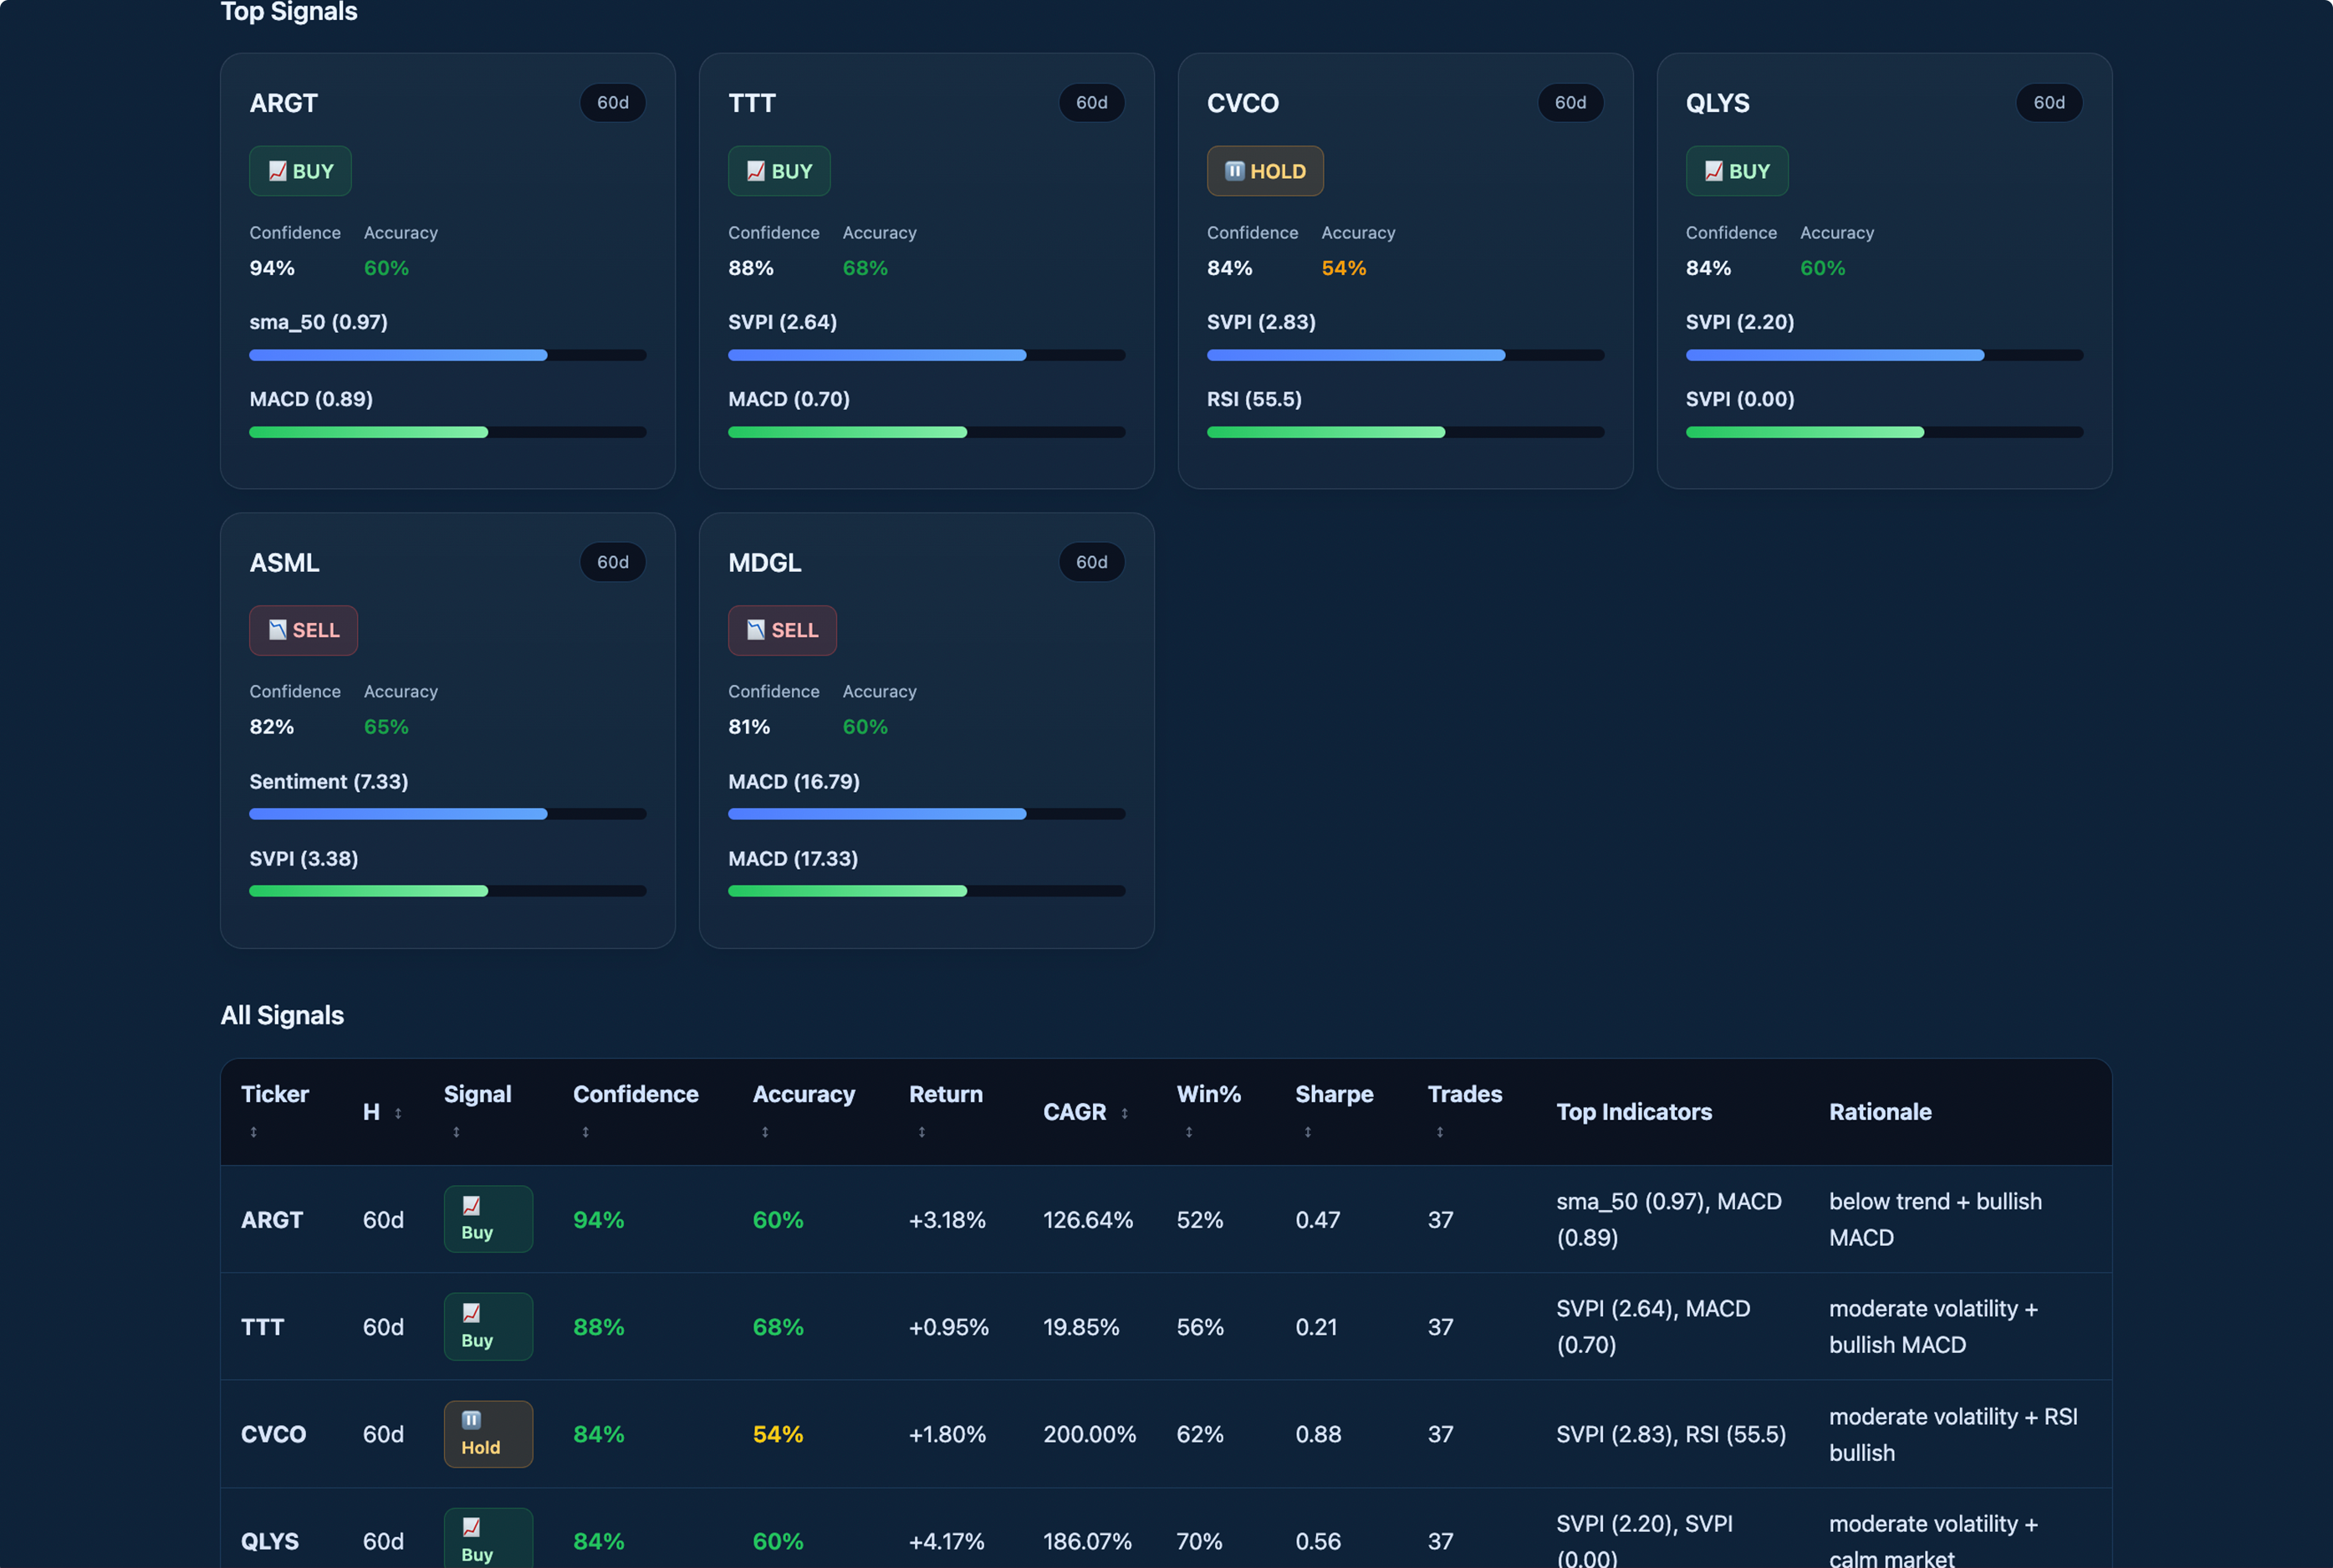This screenshot has height=1568, width=2333.
Task: Click CVCO RSI (55.5) indicator bar
Action: [1405, 432]
